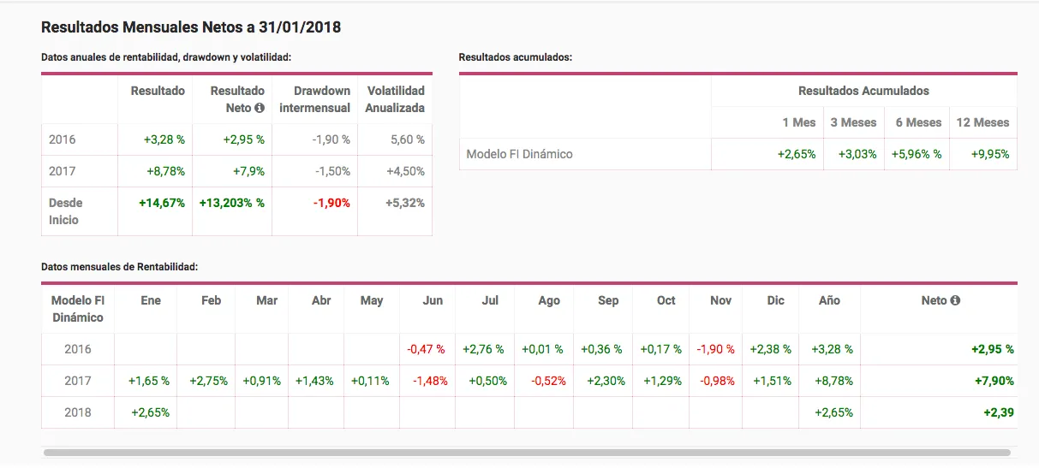This screenshot has width=1039, height=474.
Task: Click the Año column header
Action: coord(828,300)
